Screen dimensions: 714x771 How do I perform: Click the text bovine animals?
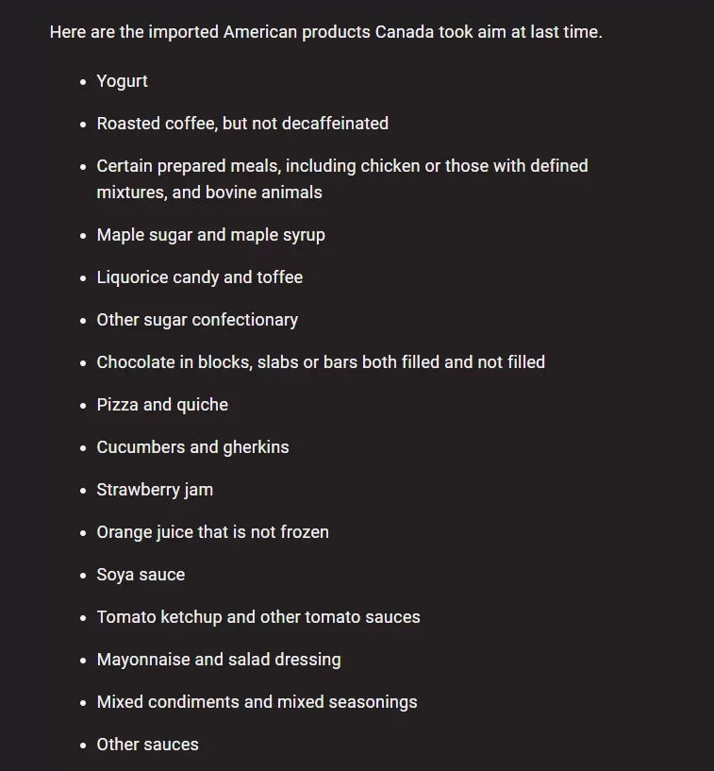264,193
